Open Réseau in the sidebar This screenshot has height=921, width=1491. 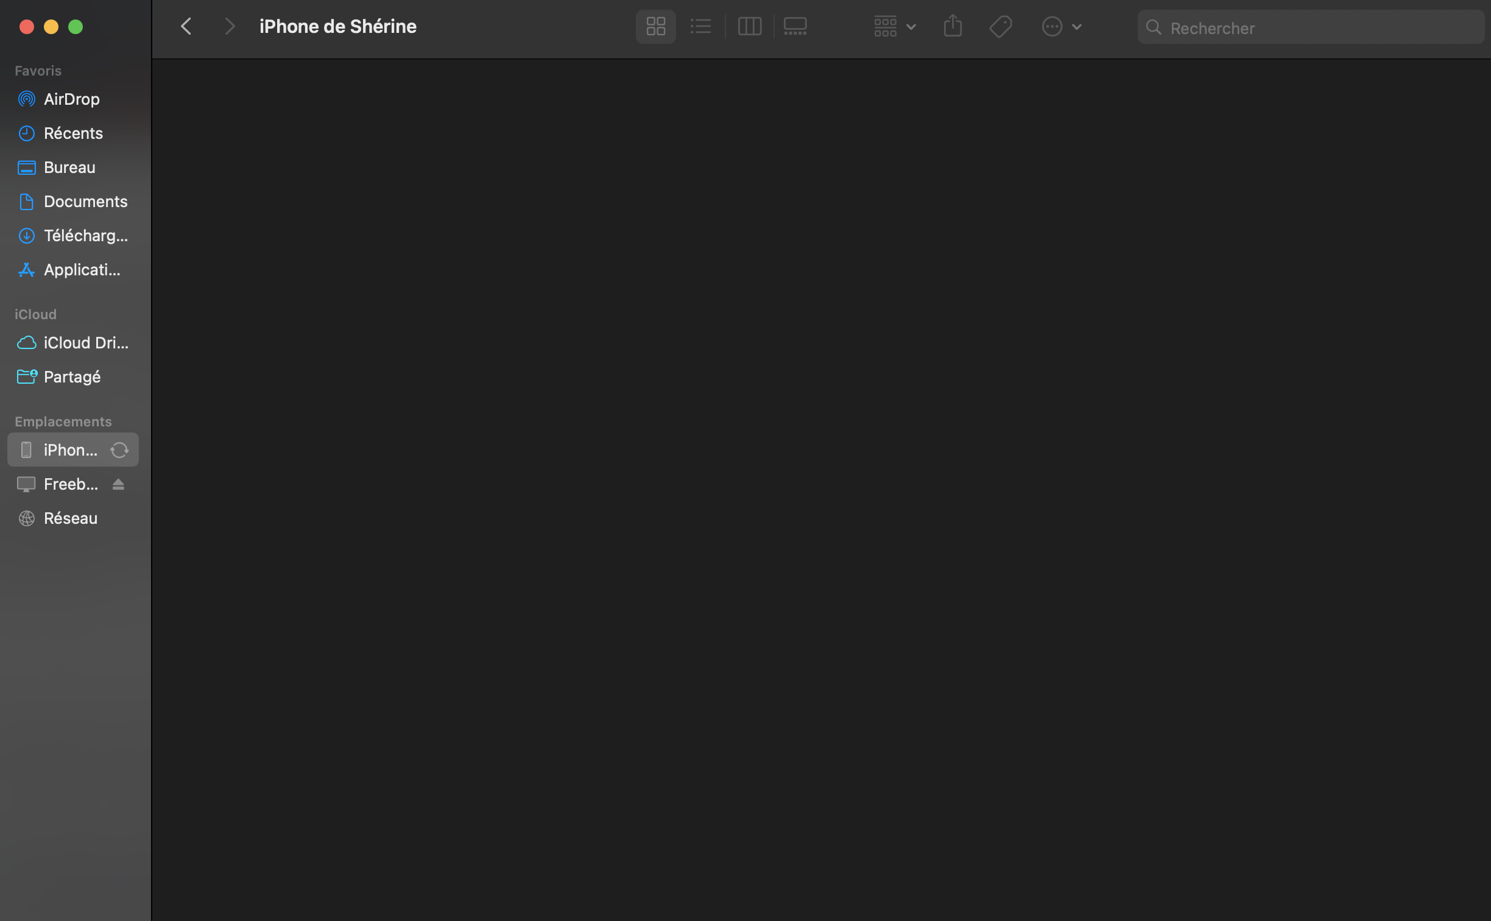[x=70, y=518]
